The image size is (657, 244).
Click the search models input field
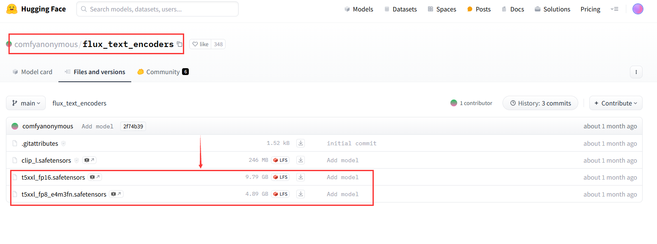[157, 9]
